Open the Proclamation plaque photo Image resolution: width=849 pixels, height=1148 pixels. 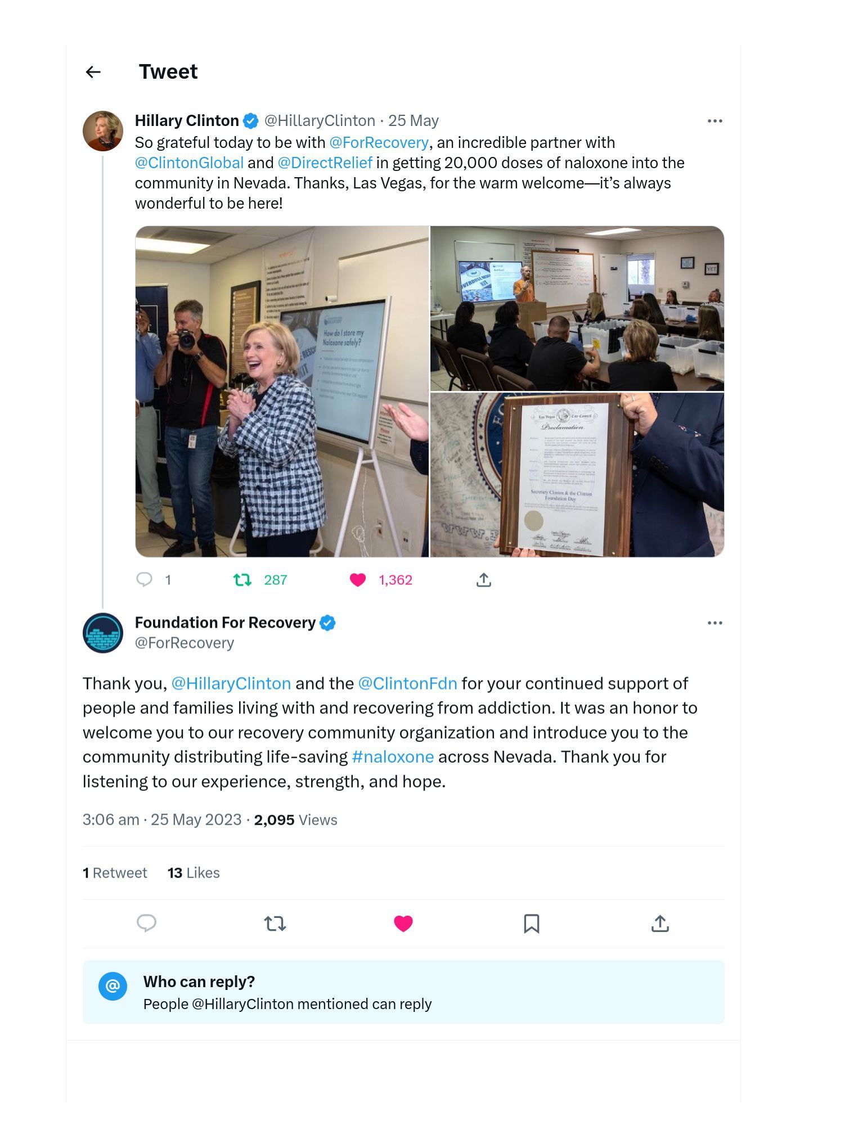pyautogui.click(x=577, y=475)
